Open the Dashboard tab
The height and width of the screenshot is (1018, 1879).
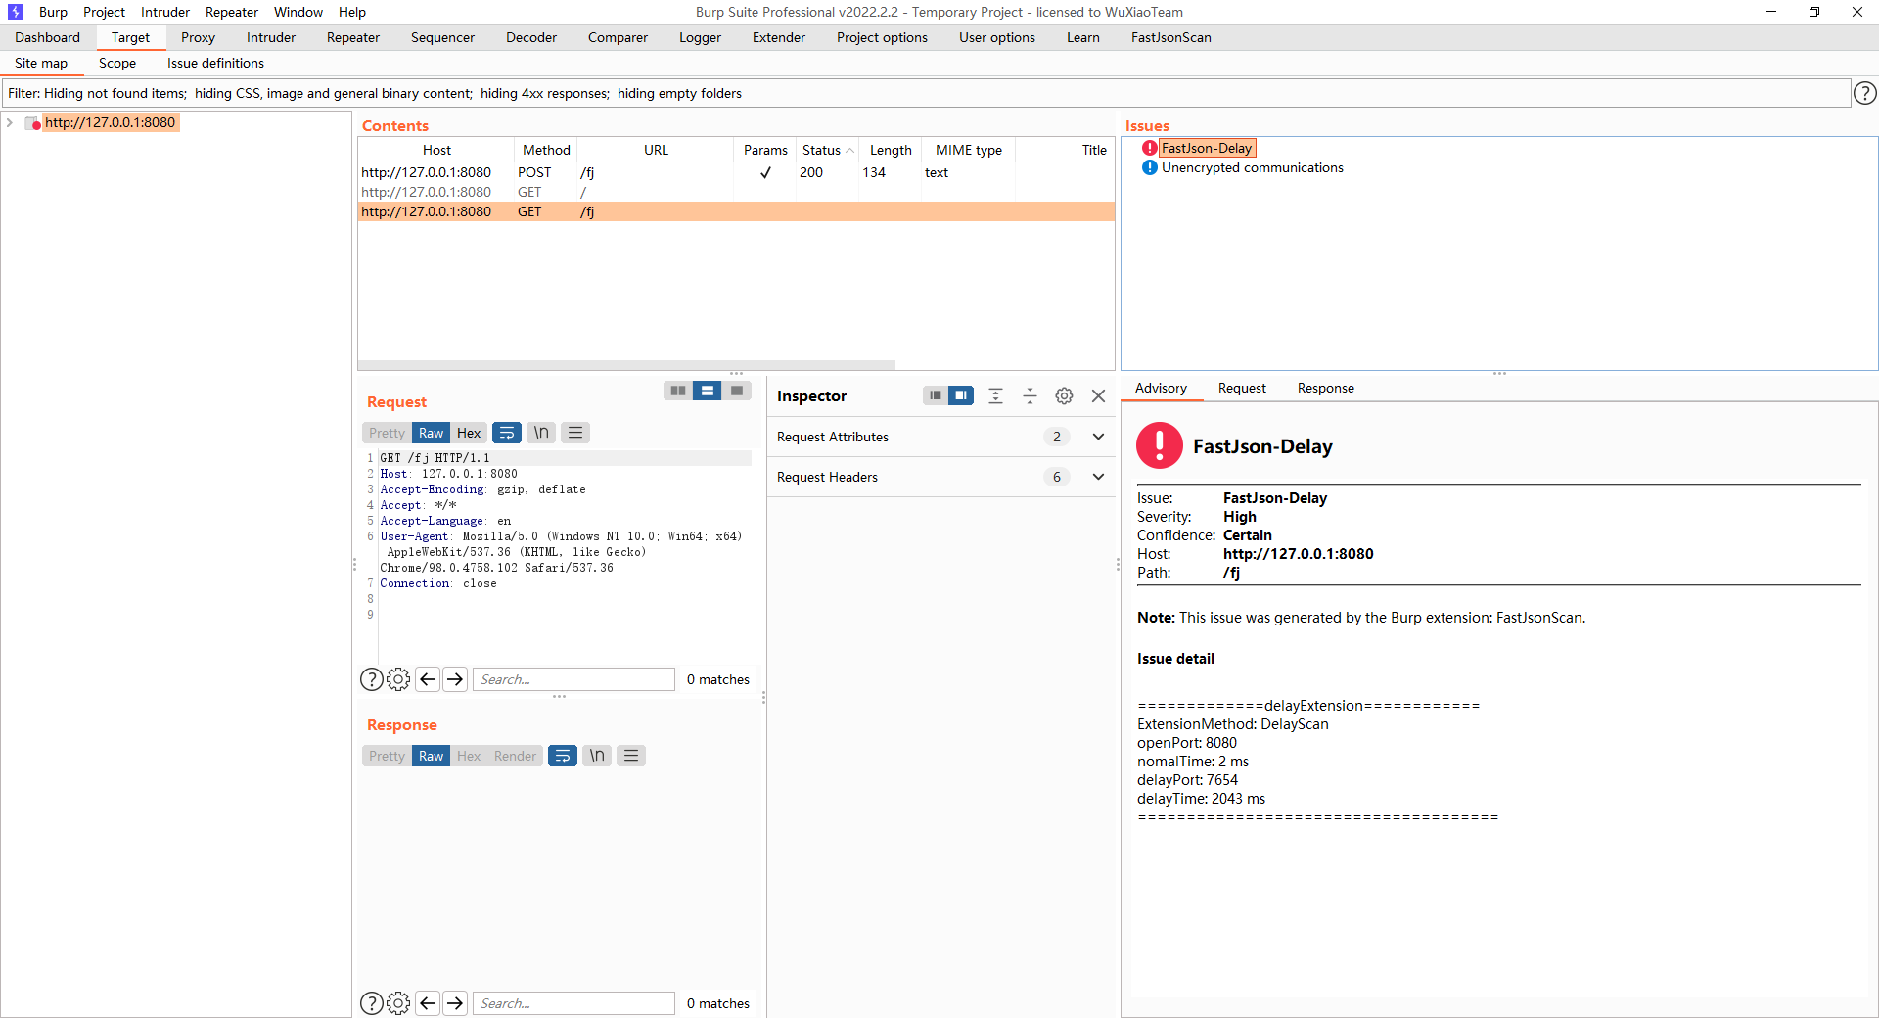[x=47, y=37]
